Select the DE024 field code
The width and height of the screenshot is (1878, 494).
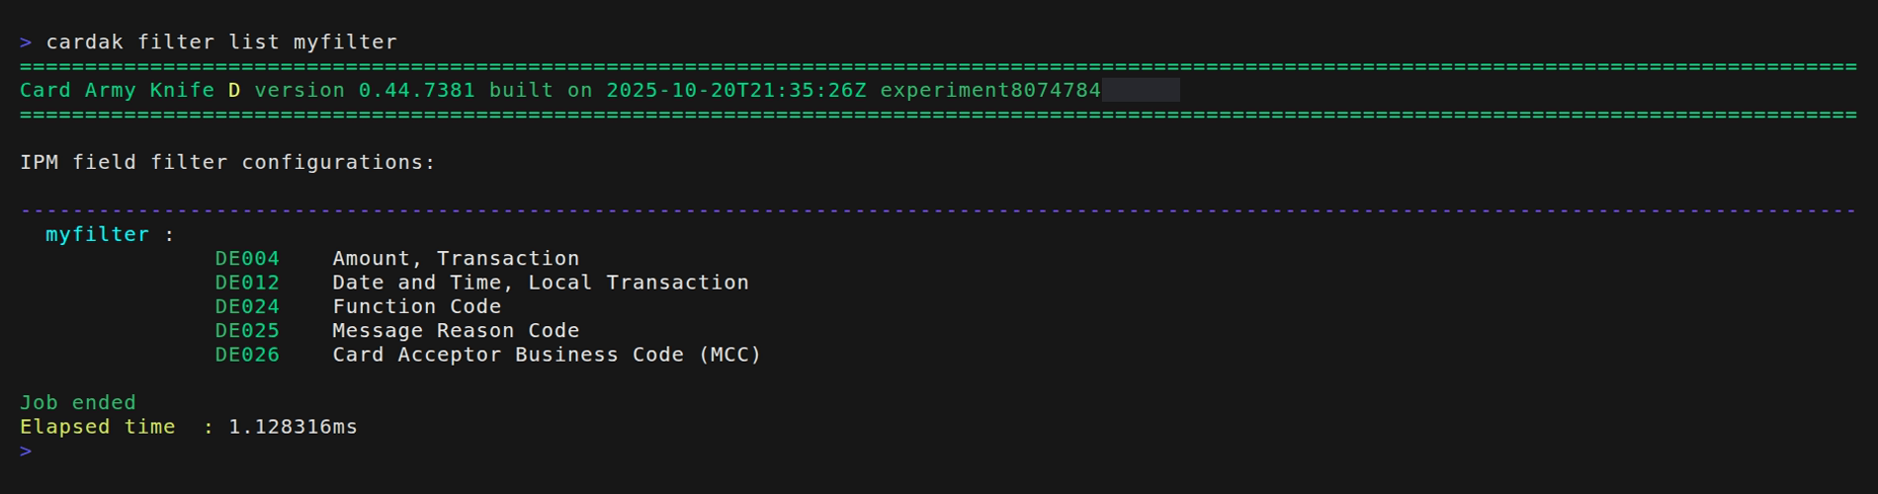[247, 307]
